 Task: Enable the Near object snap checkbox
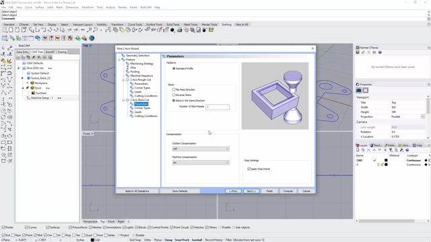coord(13,235)
